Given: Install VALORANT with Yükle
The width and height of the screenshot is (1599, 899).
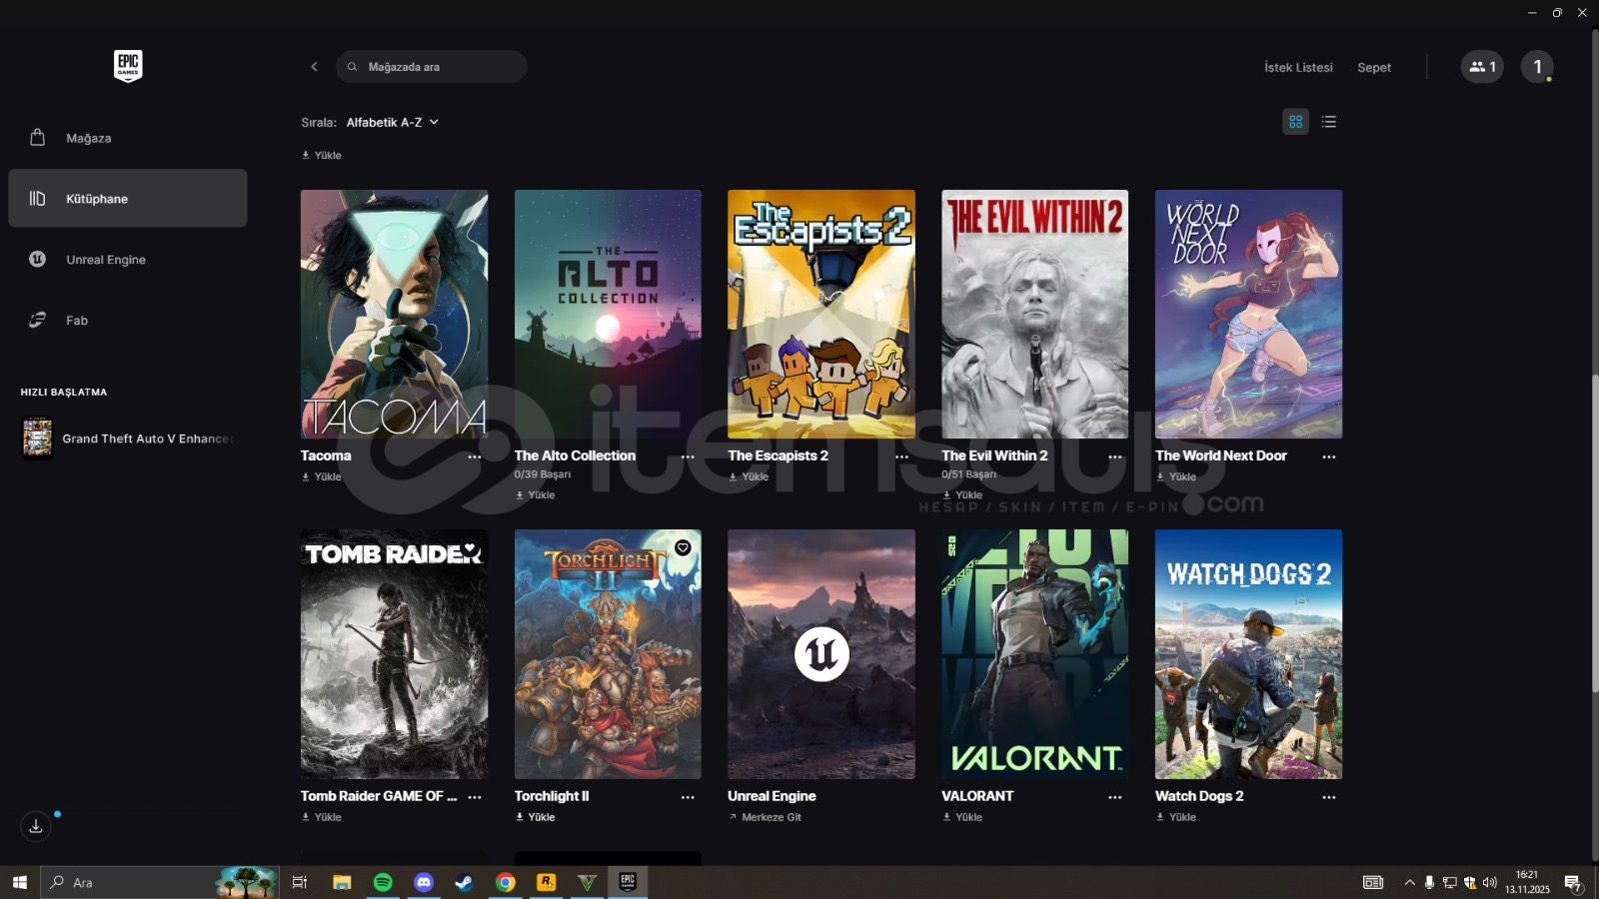Looking at the screenshot, I should (x=962, y=817).
